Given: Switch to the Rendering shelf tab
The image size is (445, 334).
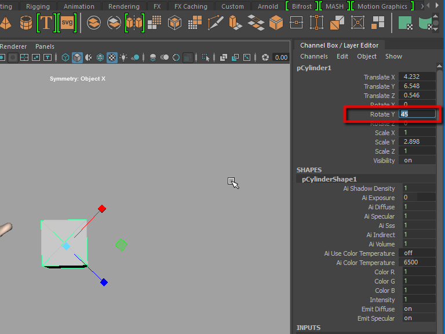Looking at the screenshot, I should click(124, 6).
